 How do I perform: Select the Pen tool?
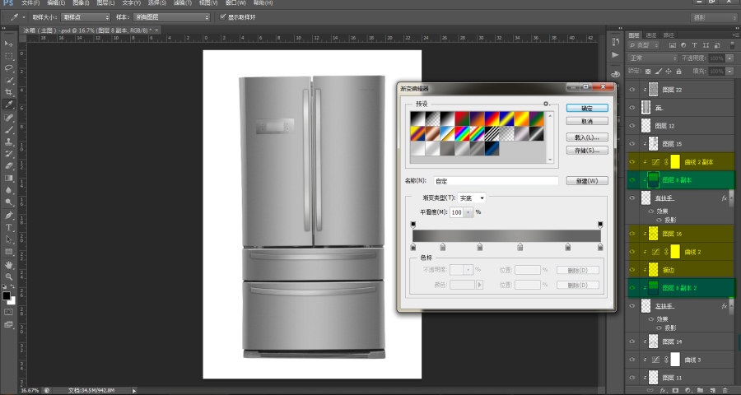click(9, 215)
